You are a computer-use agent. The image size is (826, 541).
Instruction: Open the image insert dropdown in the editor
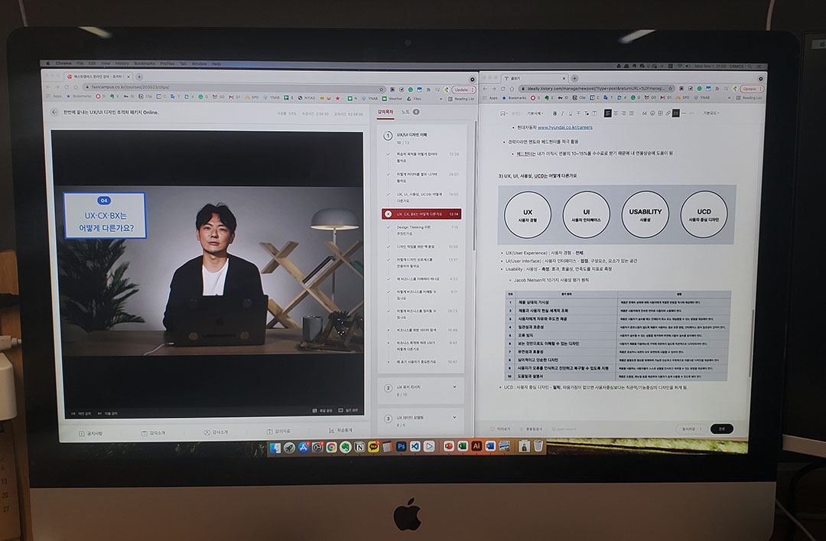pos(503,113)
